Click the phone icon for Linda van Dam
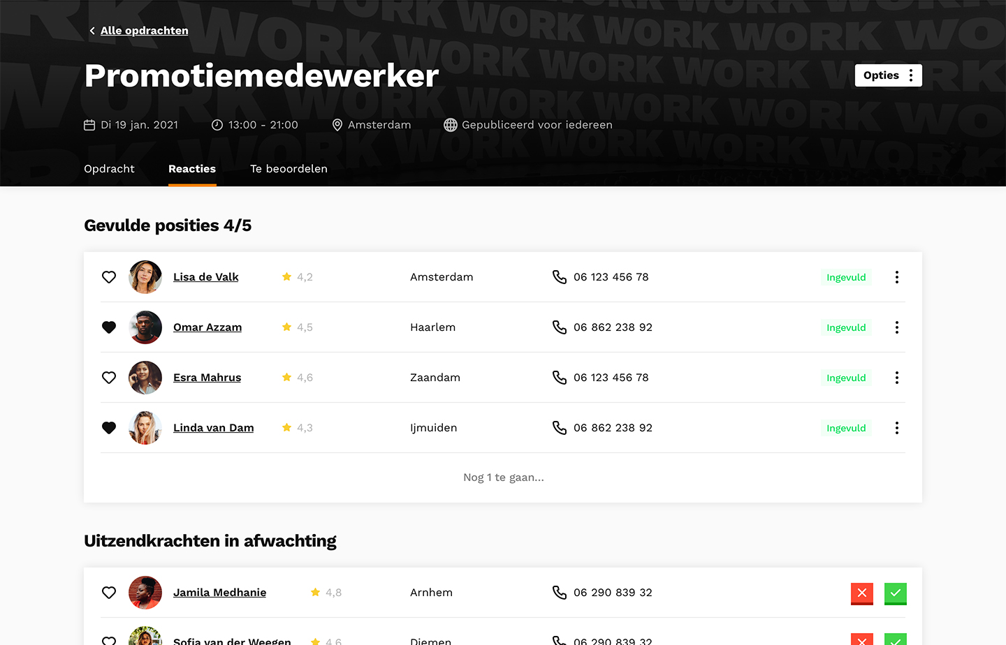The image size is (1006, 645). pos(560,428)
